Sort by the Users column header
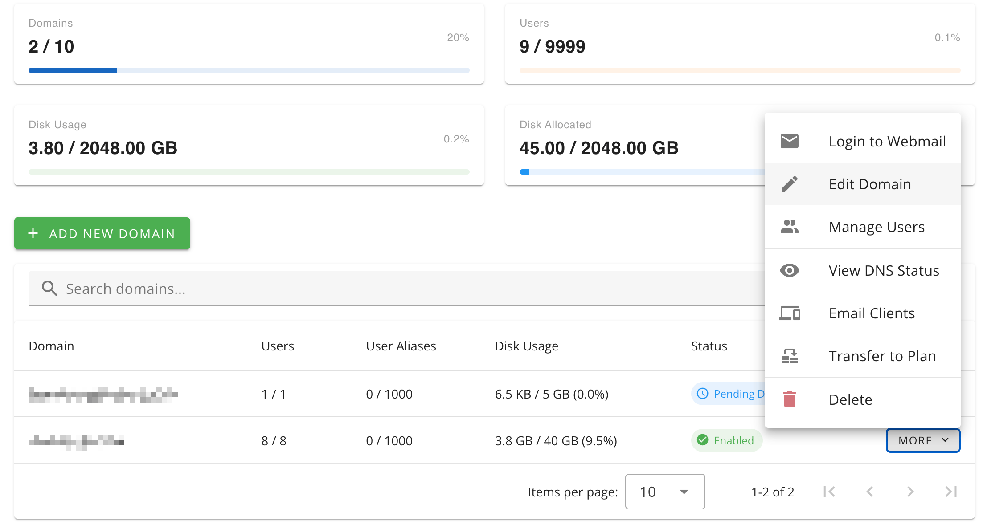Image resolution: width=983 pixels, height=529 pixels. 278,346
